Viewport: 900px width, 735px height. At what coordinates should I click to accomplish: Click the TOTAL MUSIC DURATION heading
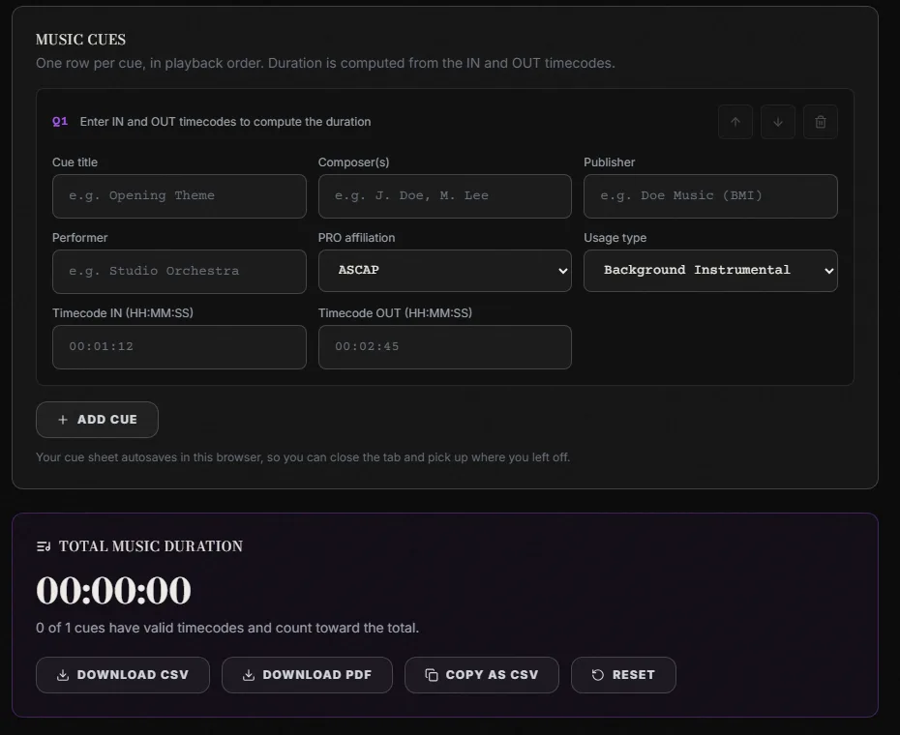pyautogui.click(x=151, y=546)
